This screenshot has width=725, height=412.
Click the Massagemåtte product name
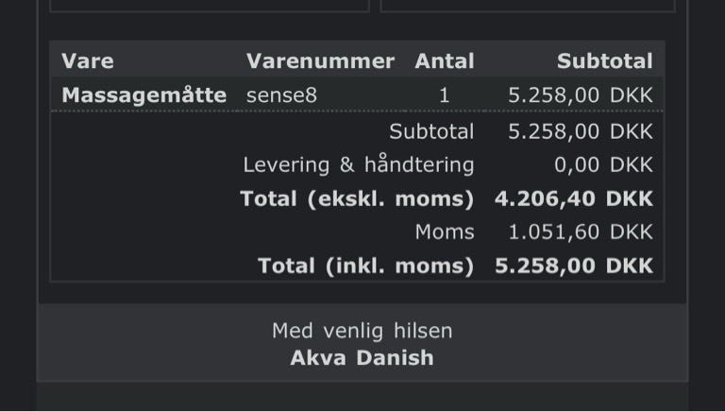point(143,95)
